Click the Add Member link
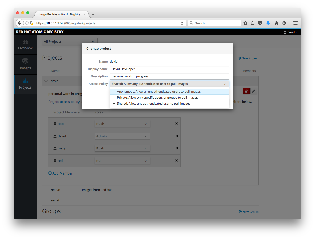The image size is (315, 239). click(60, 173)
